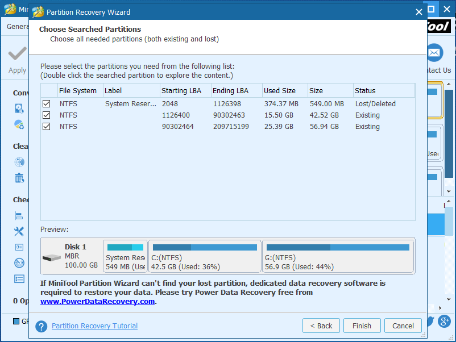
Task: Click the scroll up arrow in main window disk panel
Action: pos(449,84)
